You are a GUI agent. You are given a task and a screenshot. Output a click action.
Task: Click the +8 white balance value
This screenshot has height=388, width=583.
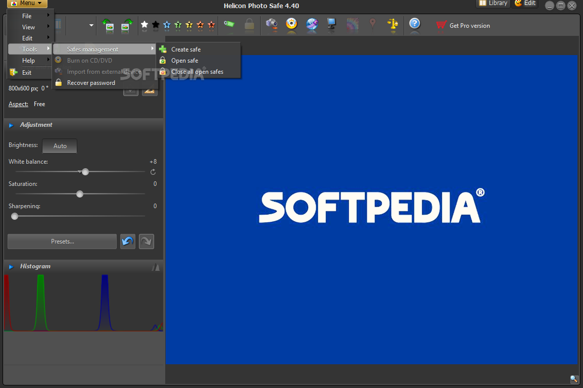(153, 162)
